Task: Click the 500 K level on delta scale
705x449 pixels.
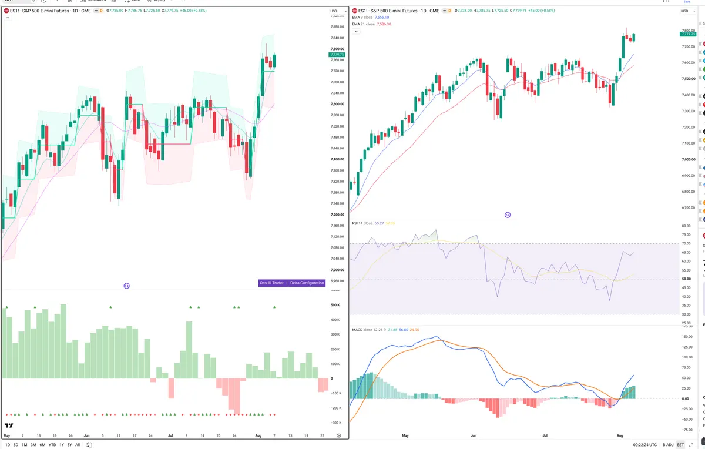Action: click(x=336, y=305)
